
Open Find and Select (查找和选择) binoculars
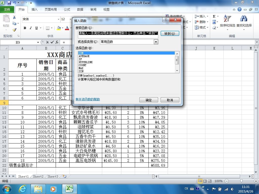(244, 22)
